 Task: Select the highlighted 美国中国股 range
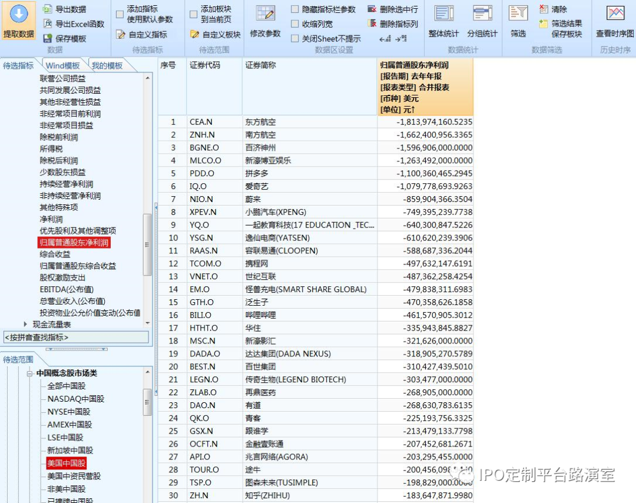67,464
